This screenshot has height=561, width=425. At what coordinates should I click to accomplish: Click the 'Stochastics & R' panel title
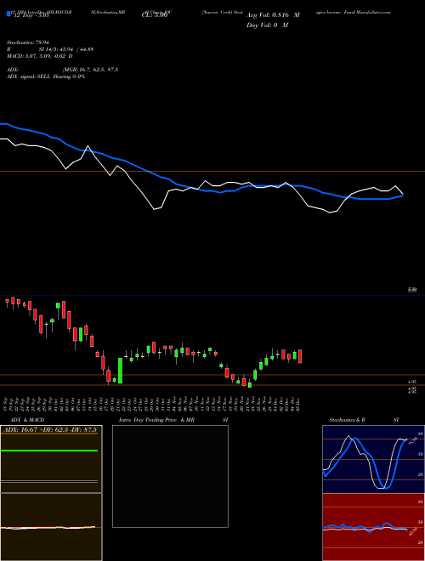[x=347, y=420]
